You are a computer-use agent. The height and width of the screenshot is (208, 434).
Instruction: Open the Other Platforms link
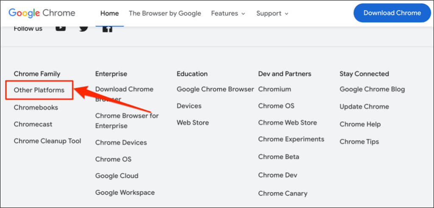(x=39, y=90)
